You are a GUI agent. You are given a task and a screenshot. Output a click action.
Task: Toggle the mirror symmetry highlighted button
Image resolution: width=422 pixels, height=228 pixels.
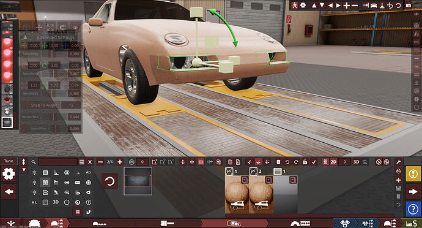point(201,162)
